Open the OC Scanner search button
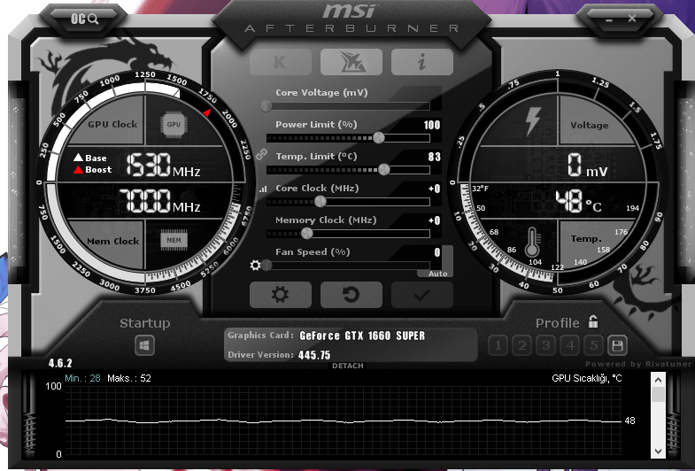The height and width of the screenshot is (471, 695). [85, 19]
